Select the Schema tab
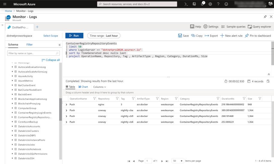 pos(13,45)
